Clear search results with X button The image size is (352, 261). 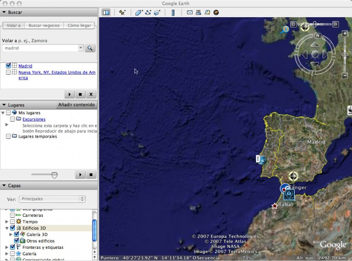tap(91, 94)
